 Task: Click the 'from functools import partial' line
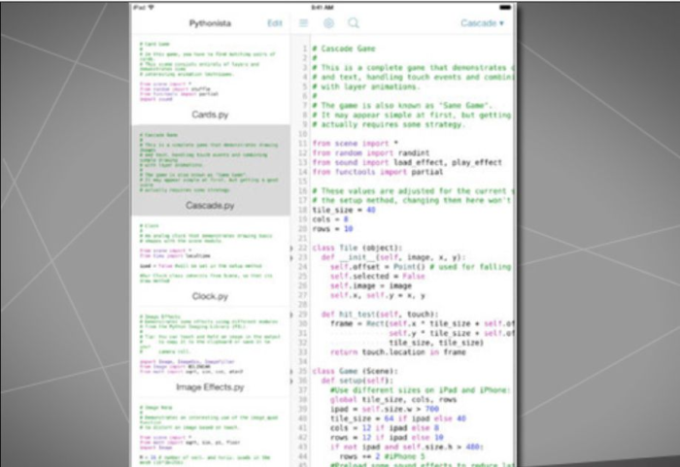tap(378, 172)
